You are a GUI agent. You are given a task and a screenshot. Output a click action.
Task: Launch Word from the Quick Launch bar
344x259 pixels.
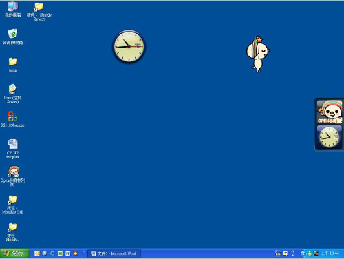point(68,253)
